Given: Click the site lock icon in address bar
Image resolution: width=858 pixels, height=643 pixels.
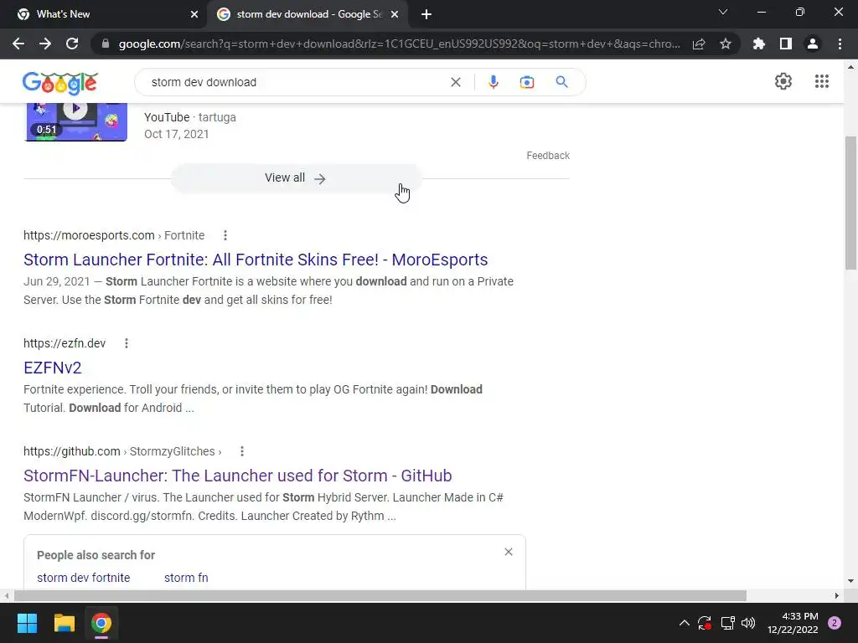Looking at the screenshot, I should coord(106,44).
